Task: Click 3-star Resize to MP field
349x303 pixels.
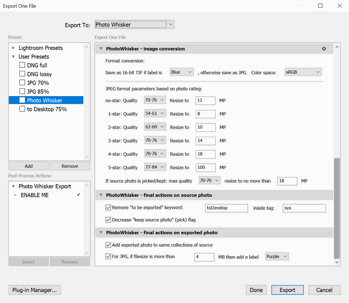Action: point(206,141)
